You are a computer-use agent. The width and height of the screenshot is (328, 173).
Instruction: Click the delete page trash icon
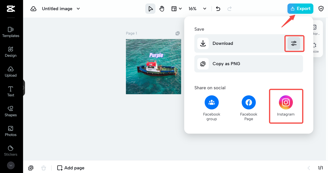click(x=44, y=168)
